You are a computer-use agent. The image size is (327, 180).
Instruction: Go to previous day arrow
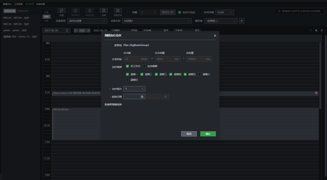click(x=76, y=31)
